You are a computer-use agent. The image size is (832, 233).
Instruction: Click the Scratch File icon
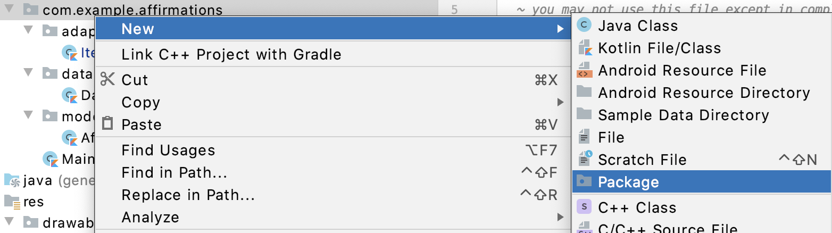pos(584,159)
